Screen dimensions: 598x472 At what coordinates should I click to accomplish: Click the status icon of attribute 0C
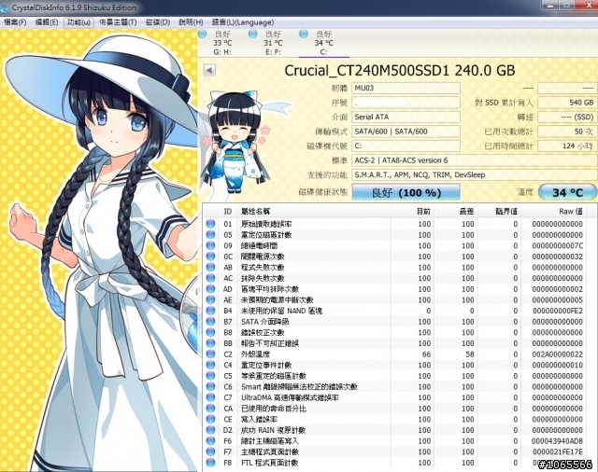(210, 257)
